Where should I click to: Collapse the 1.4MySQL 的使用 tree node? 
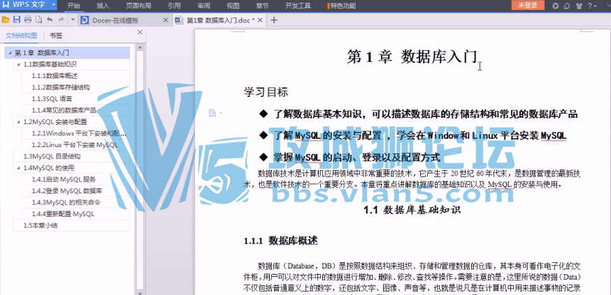click(x=18, y=168)
